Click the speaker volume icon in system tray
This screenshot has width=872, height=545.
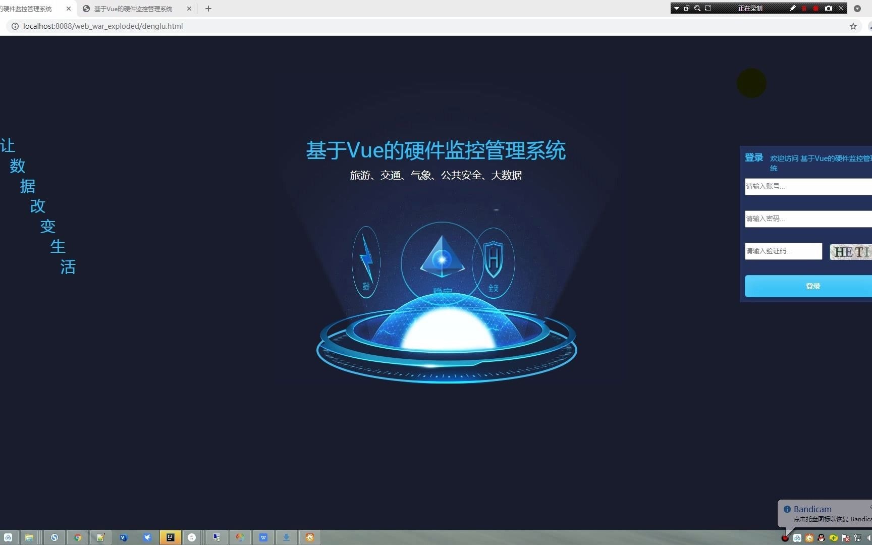[870, 538]
